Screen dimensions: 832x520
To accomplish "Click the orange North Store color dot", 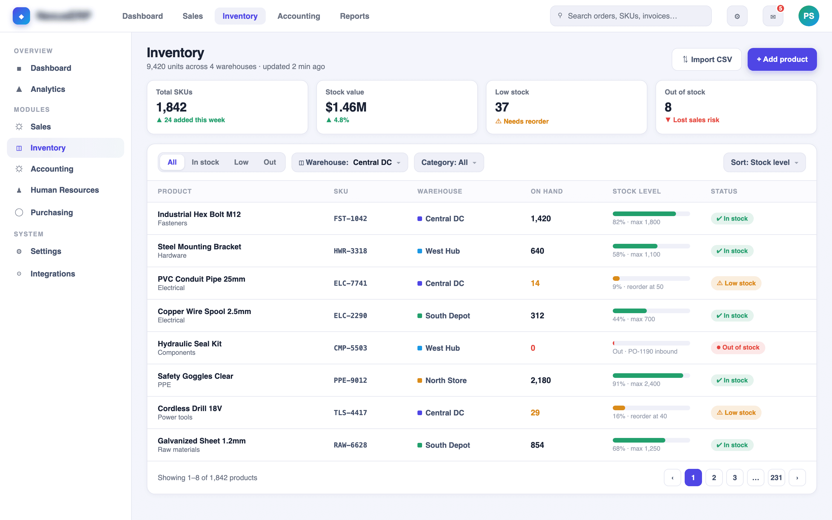I will pyautogui.click(x=419, y=380).
